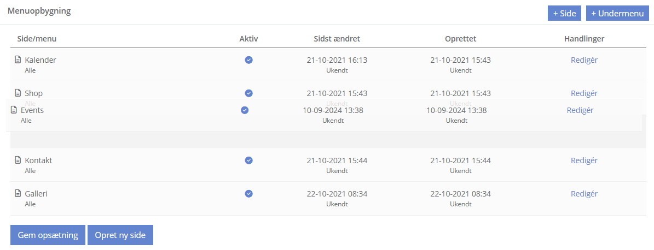Viewport: 654px width, 250px height.
Task: Open Redigér for the Shop row
Action: [584, 93]
